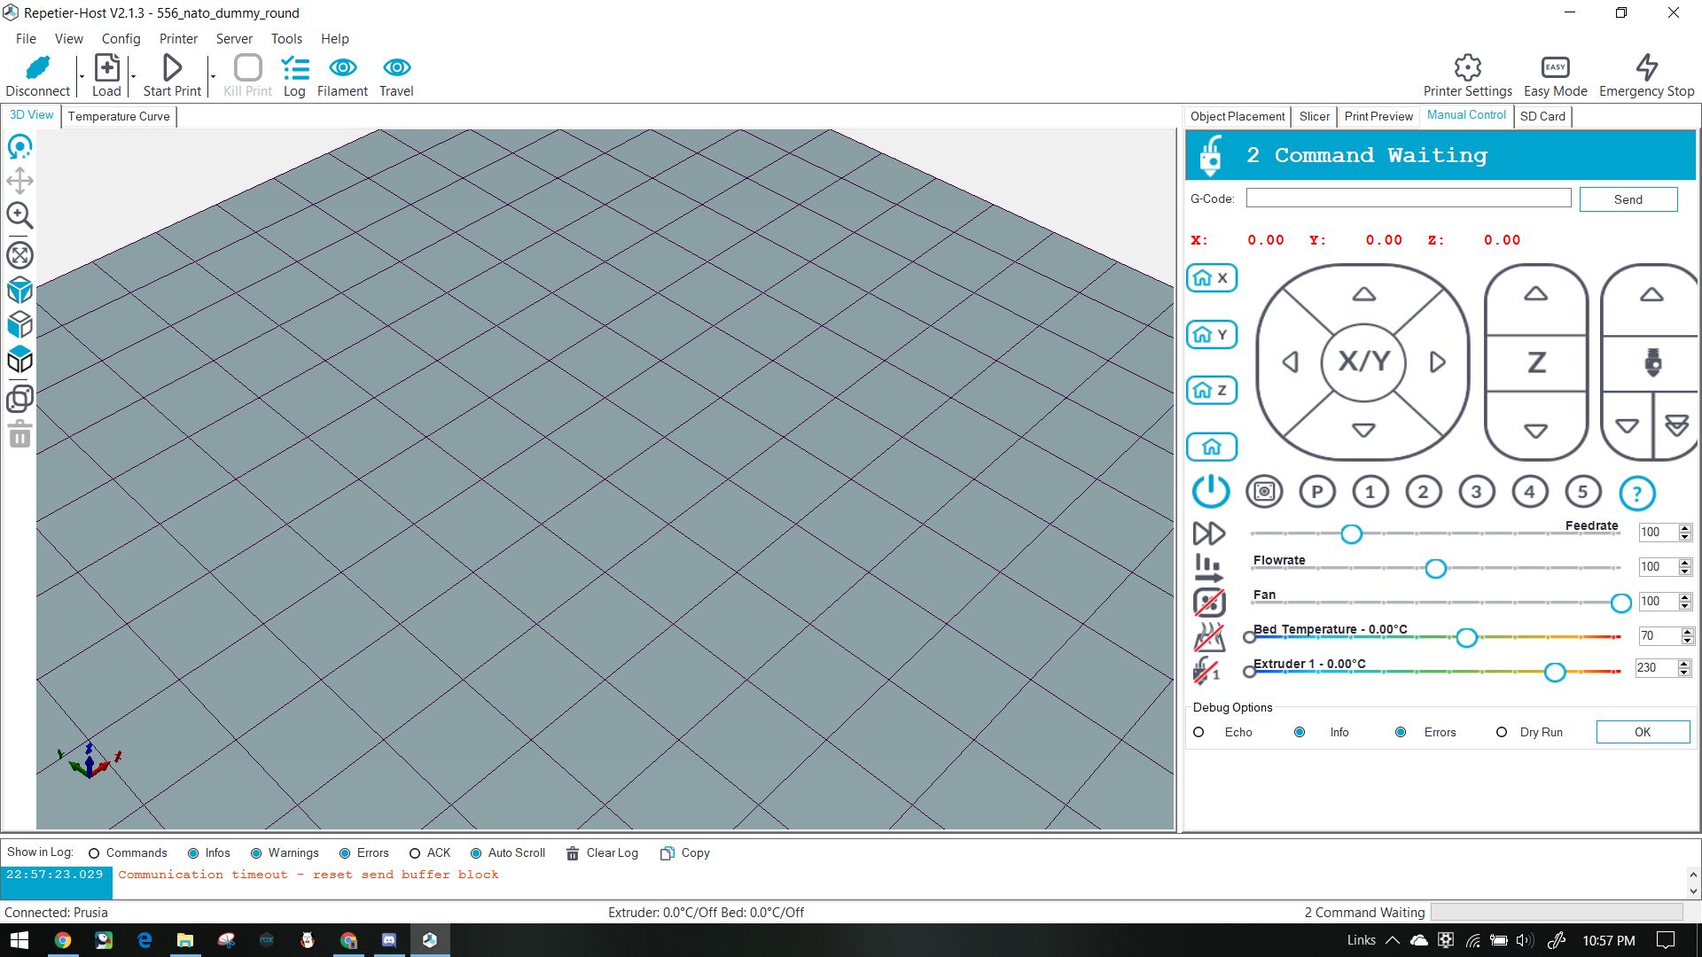This screenshot has height=957, width=1702.
Task: Switch to the Temperature Curve tab
Action: (119, 116)
